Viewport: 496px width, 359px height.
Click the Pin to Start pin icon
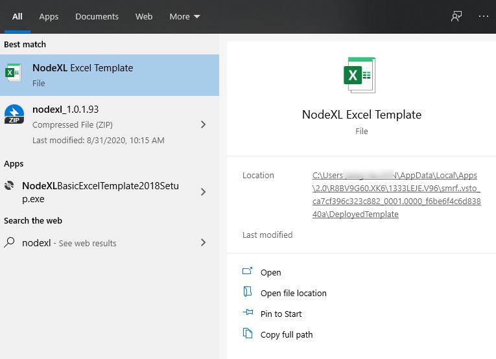pyautogui.click(x=248, y=312)
